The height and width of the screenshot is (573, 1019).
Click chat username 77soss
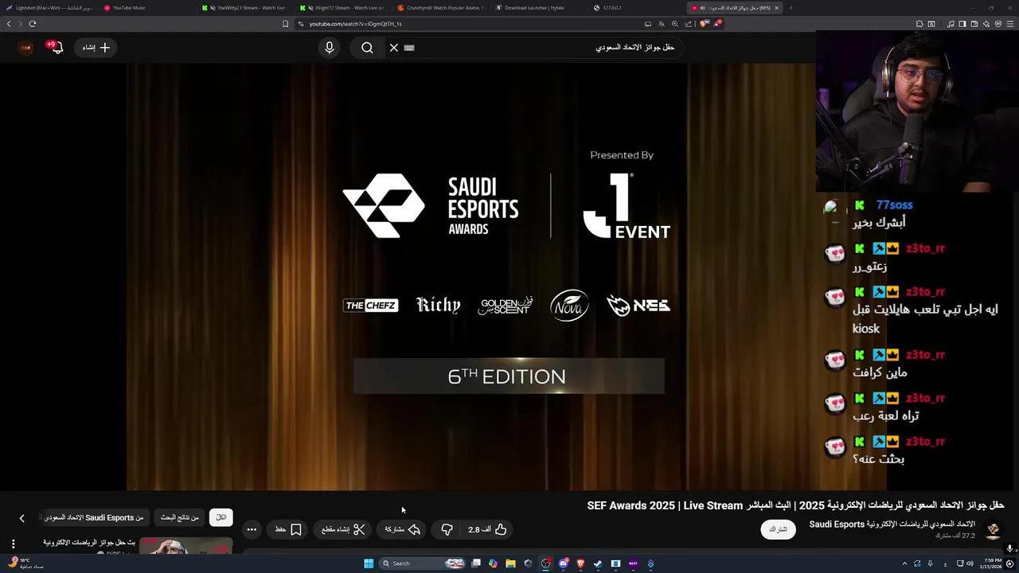pos(894,205)
